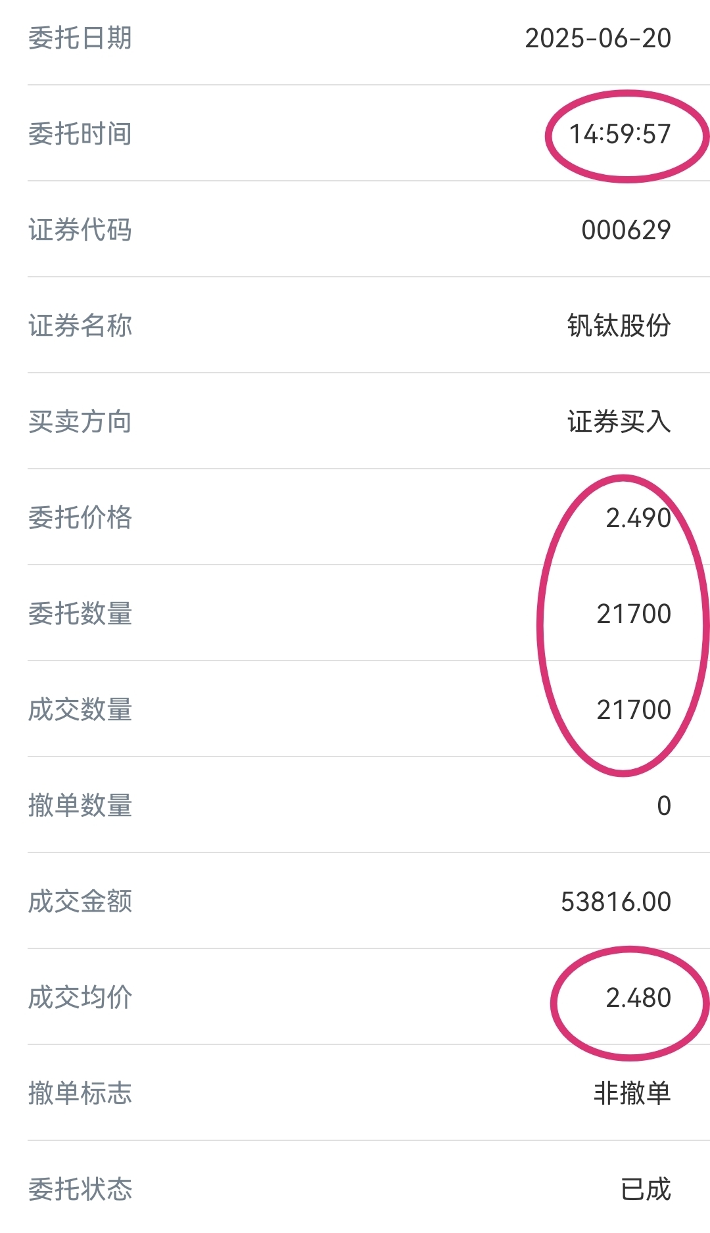Tap the date value 2025-06-20
The width and height of the screenshot is (710, 1233).
598,38
